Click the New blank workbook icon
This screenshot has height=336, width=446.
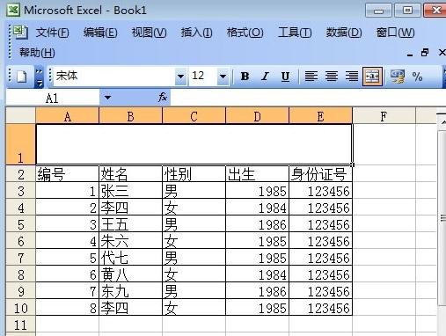click(x=21, y=77)
